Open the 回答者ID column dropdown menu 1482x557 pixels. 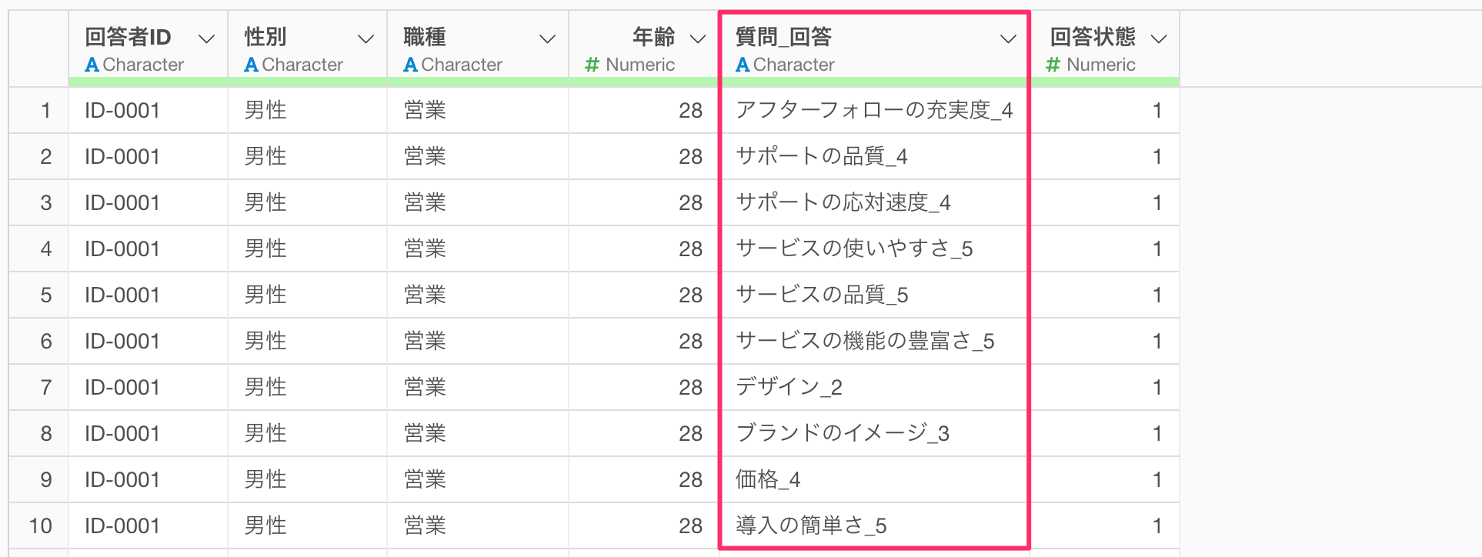[x=206, y=39]
